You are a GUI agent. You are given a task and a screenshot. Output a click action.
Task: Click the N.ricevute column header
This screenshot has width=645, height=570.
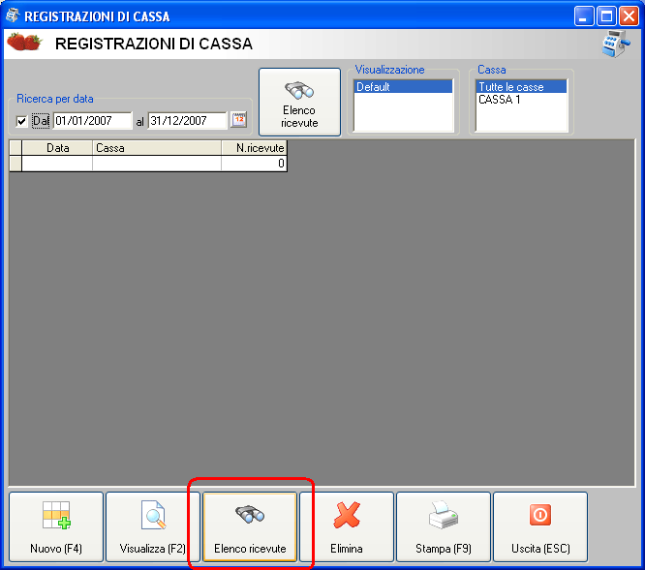pyautogui.click(x=254, y=148)
